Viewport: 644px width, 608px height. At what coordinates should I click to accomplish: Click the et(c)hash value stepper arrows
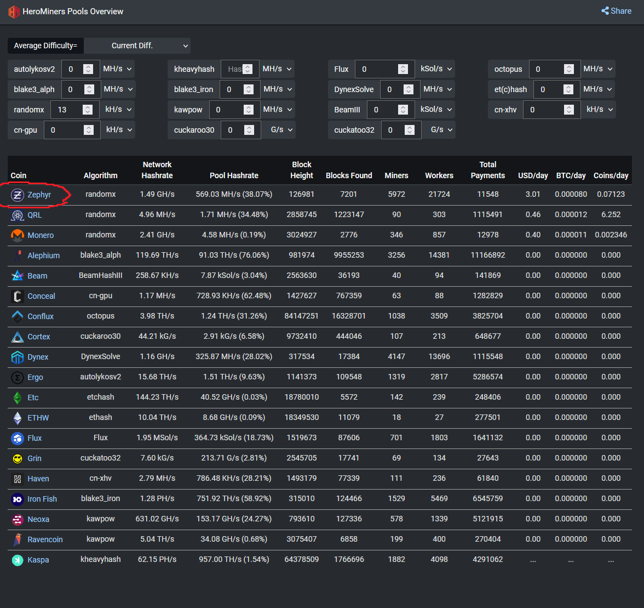click(x=568, y=89)
